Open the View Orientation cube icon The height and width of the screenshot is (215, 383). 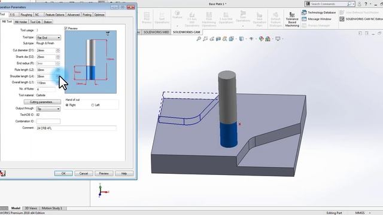pos(232,39)
